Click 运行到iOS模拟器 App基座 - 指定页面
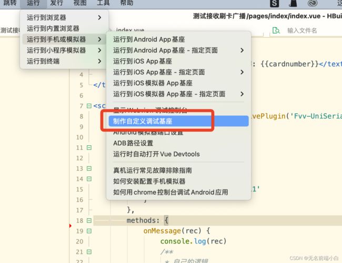The height and width of the screenshot is (263, 342). pyautogui.click(x=178, y=94)
